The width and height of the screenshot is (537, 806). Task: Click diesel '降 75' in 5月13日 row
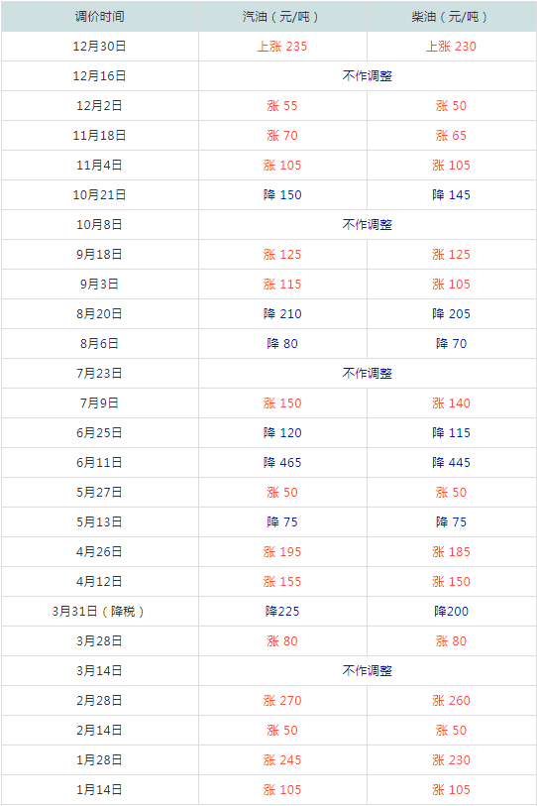click(451, 522)
